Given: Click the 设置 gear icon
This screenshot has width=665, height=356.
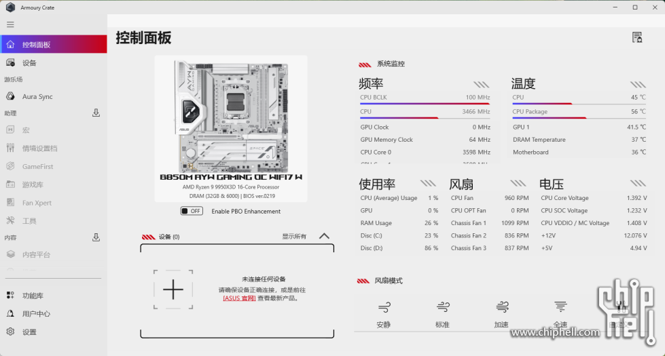Looking at the screenshot, I should tap(11, 332).
